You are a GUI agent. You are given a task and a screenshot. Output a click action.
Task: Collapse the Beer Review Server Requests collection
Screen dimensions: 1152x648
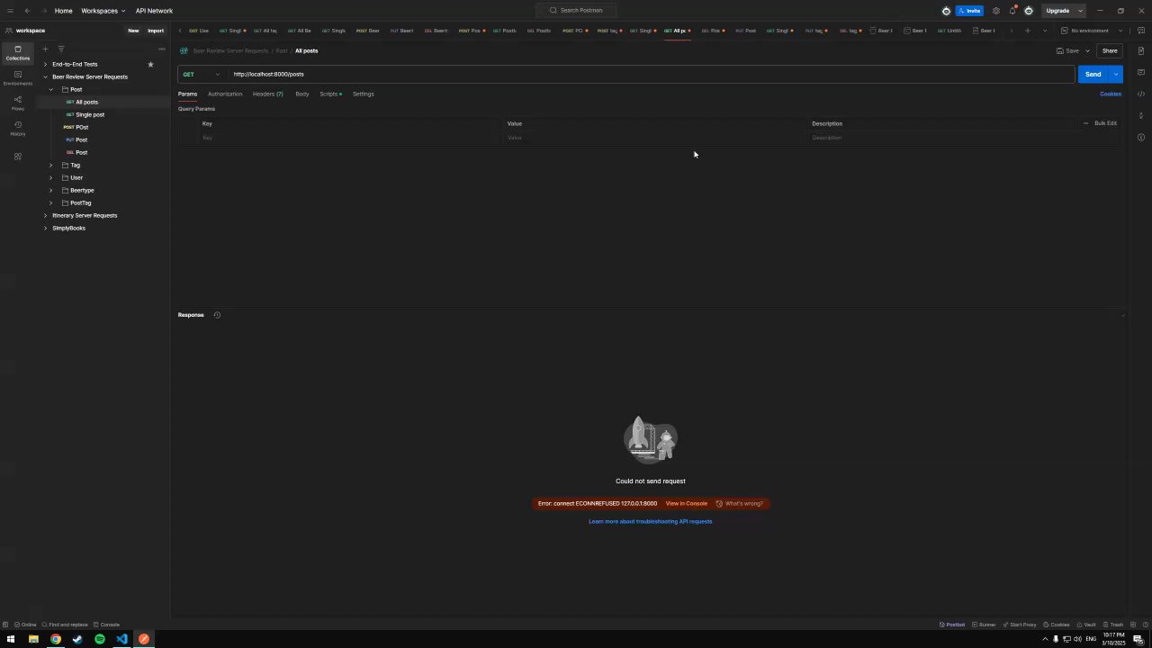pyautogui.click(x=45, y=76)
